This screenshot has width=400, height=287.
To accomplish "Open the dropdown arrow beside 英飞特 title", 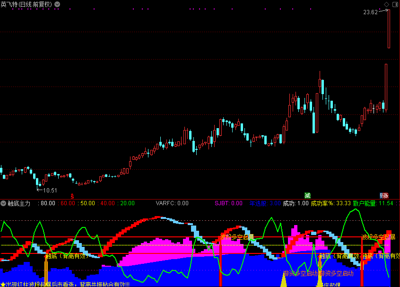I will click(x=57, y=4).
